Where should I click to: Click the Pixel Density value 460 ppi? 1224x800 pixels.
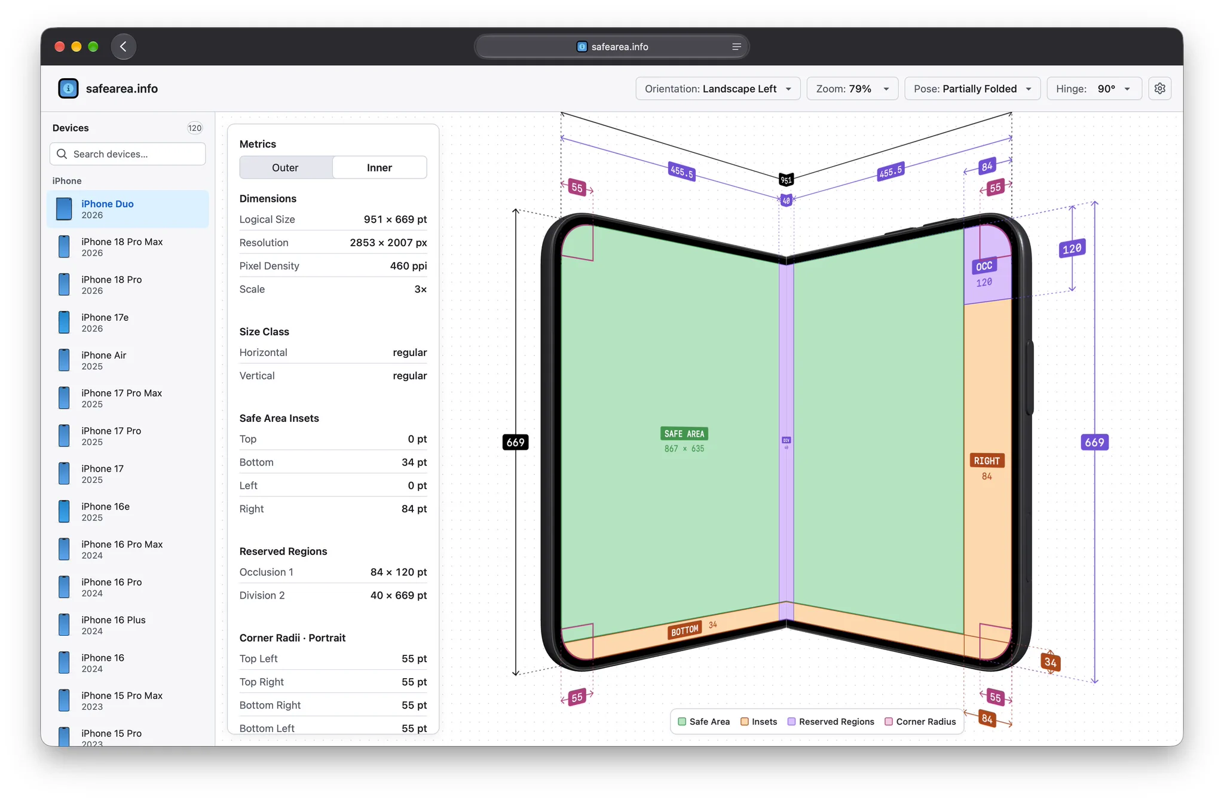[x=408, y=266]
